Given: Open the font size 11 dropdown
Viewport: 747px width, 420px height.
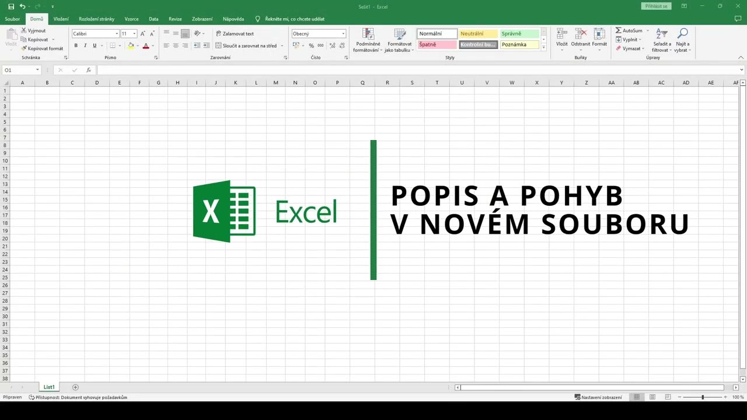Looking at the screenshot, I should click(134, 34).
